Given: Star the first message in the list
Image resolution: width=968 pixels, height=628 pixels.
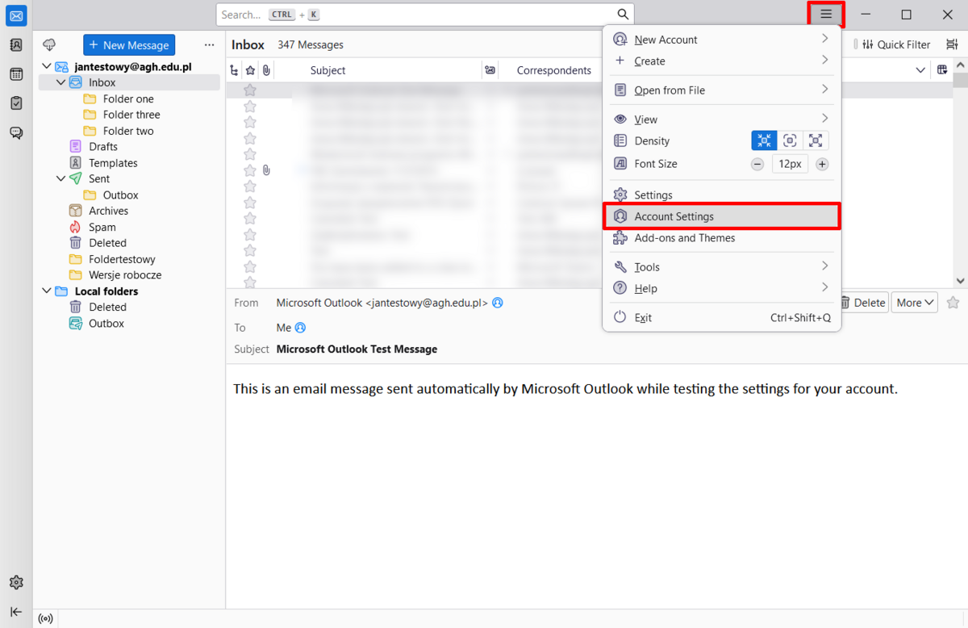Looking at the screenshot, I should point(250,90).
